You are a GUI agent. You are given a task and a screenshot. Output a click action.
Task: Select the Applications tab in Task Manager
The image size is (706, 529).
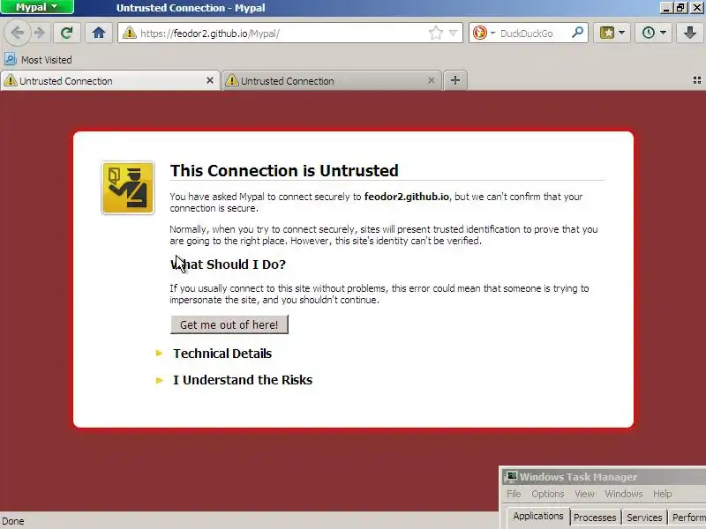537,517
